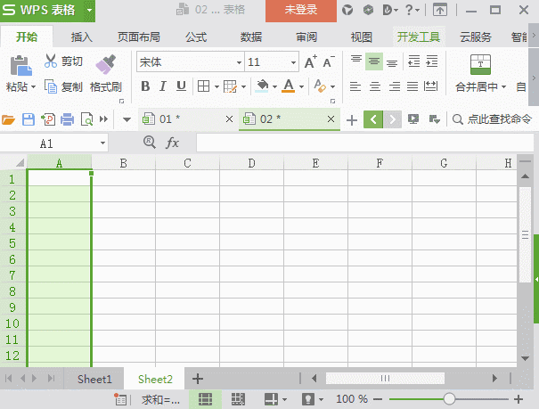Open print preview icon
539x409 pixels.
86,119
